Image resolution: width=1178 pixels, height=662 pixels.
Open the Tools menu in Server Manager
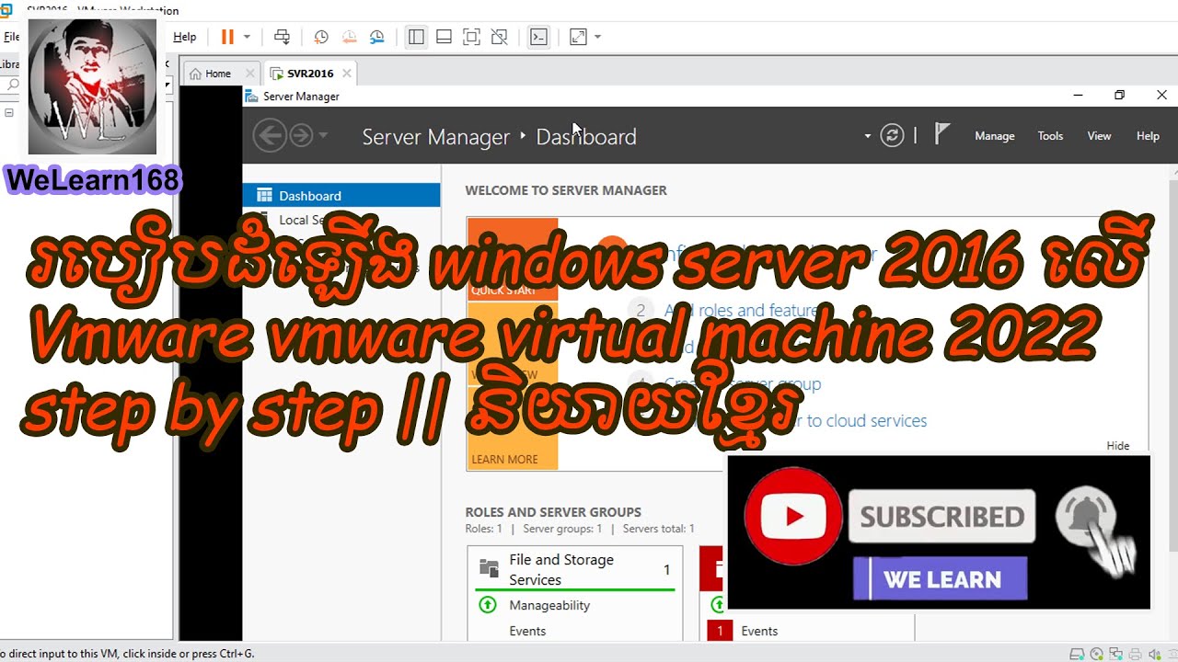click(x=1050, y=136)
